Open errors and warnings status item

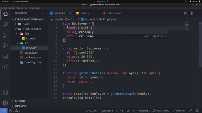click(x=15, y=110)
